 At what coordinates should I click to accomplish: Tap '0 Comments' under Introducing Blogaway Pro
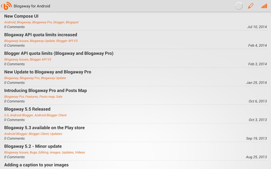coord(14,101)
